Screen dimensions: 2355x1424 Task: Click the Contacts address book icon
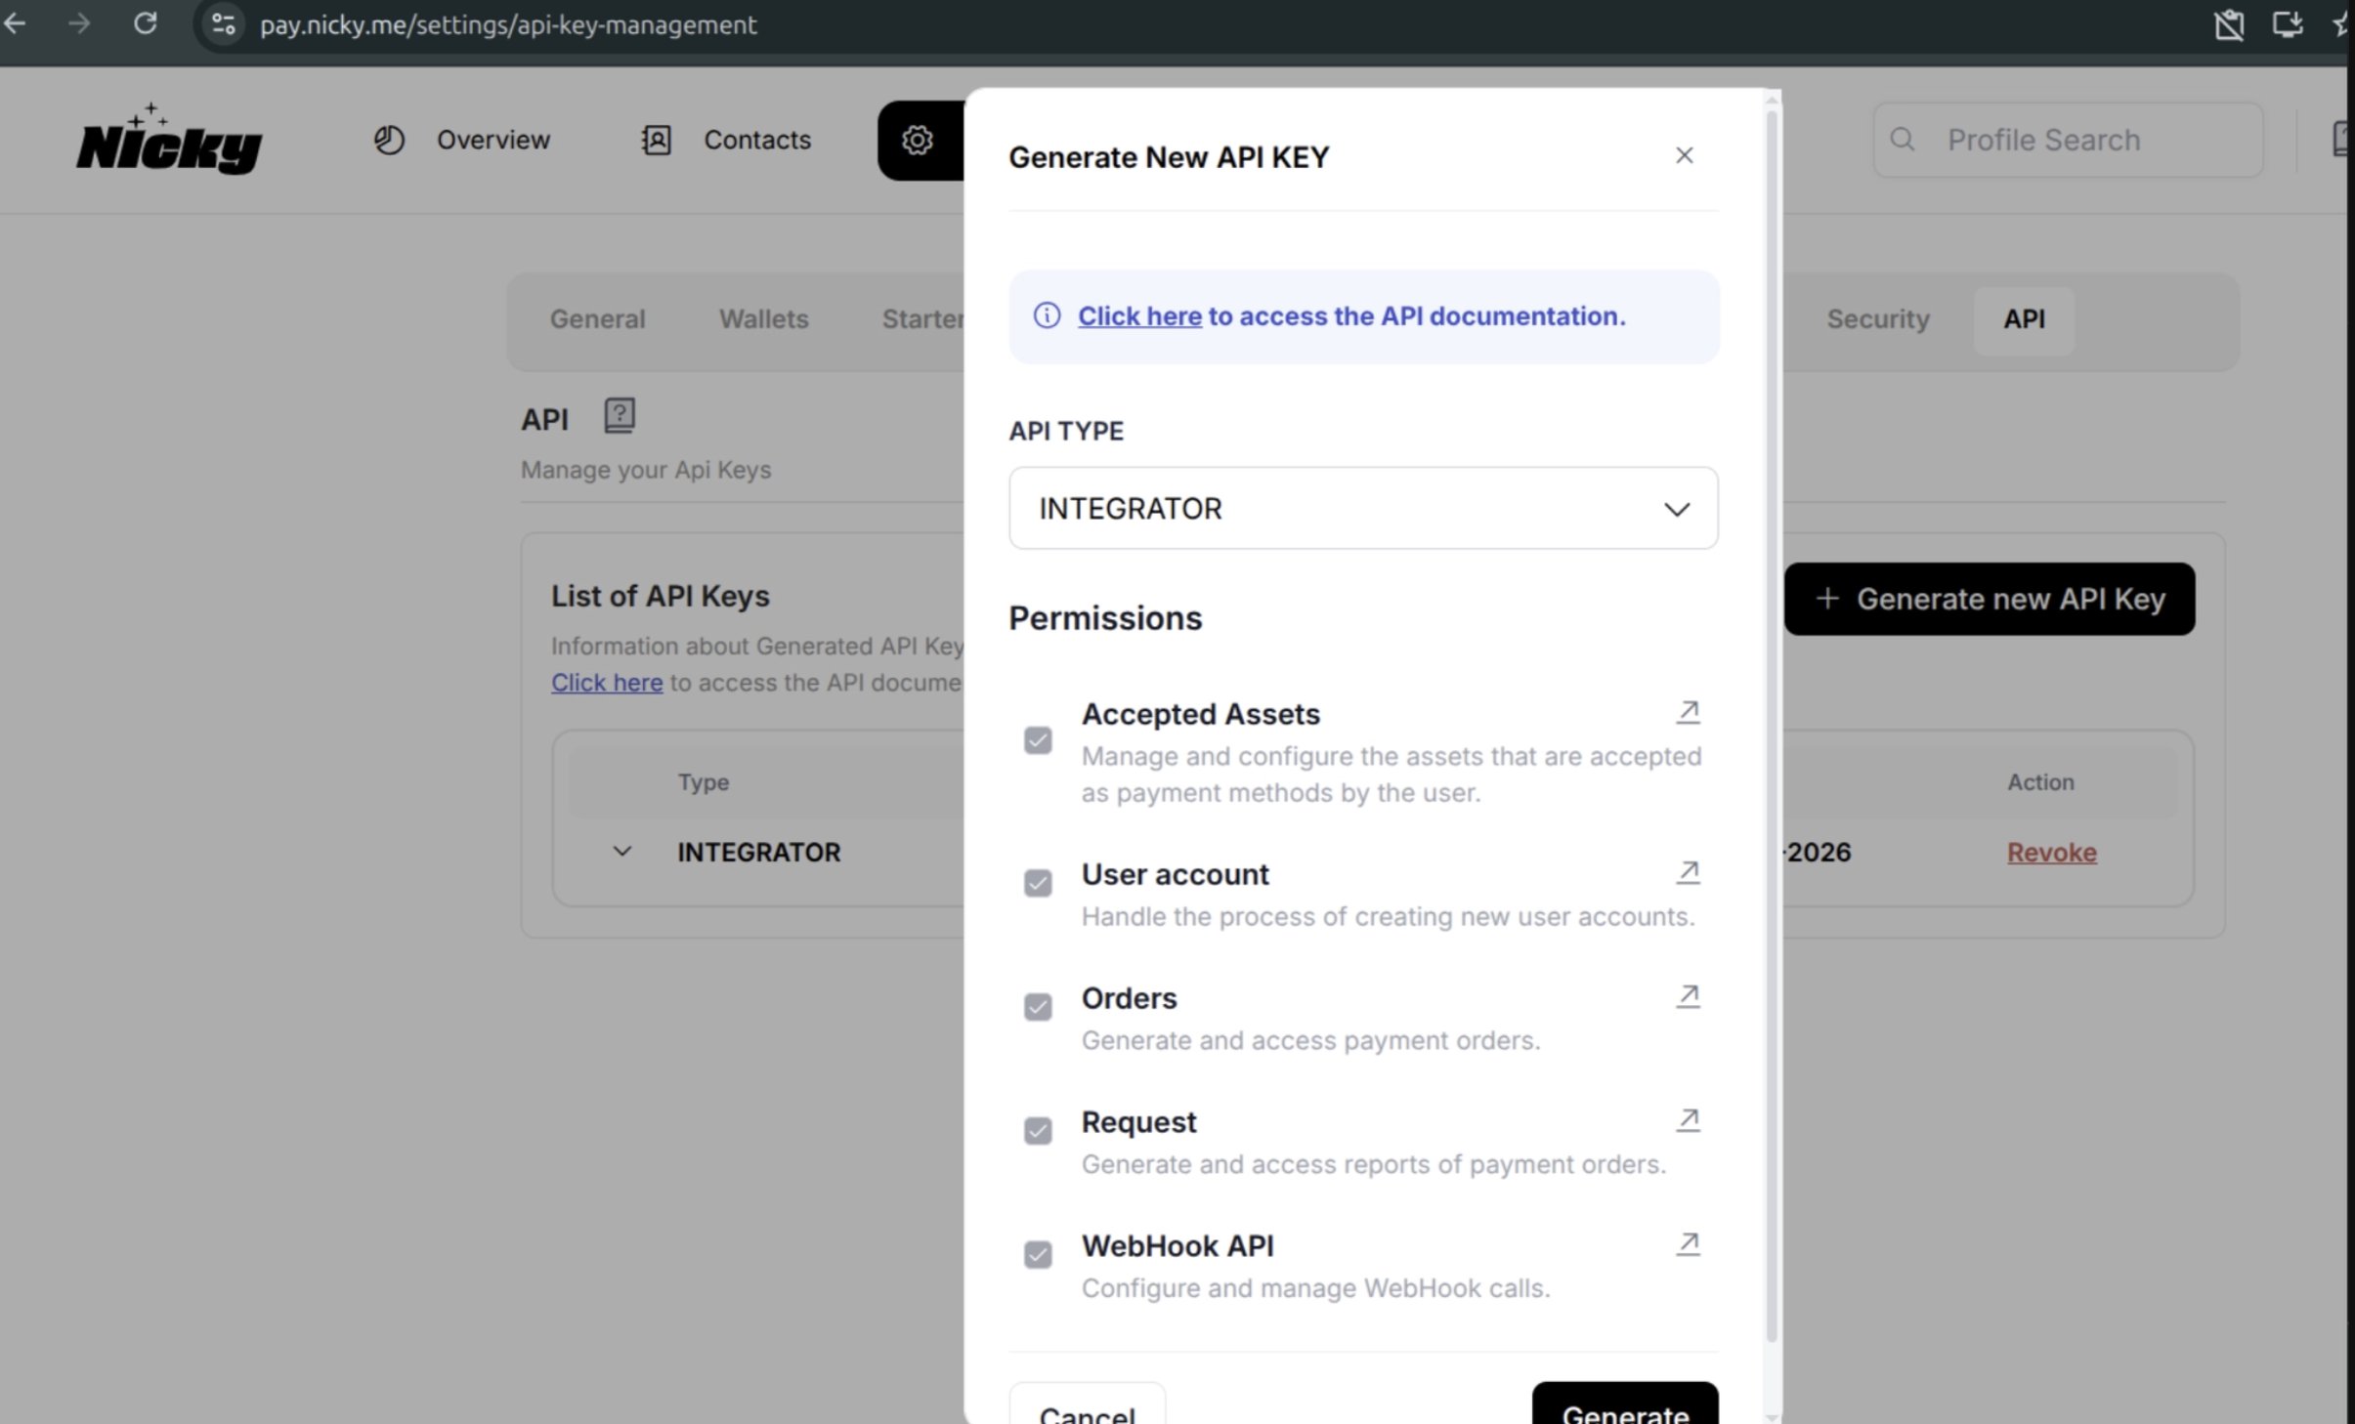tap(657, 141)
